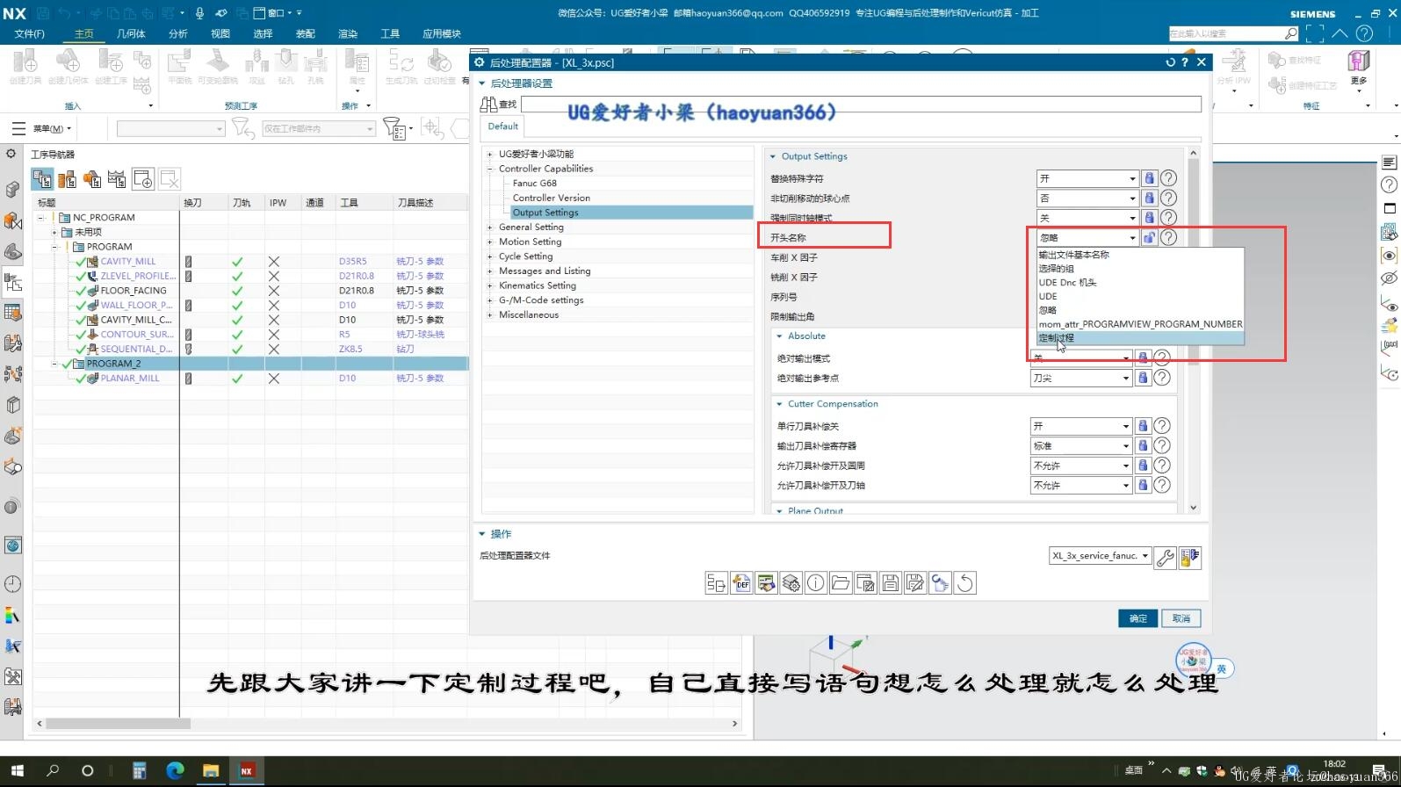Toggle lock for 绝对输出参考点 setting
Viewport: 1401px width, 787px height.
pyautogui.click(x=1143, y=378)
